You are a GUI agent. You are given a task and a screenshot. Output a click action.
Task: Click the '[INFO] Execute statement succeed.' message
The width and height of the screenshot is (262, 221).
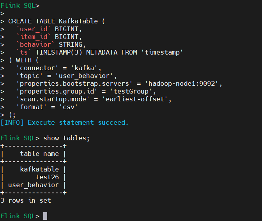pos(64,122)
